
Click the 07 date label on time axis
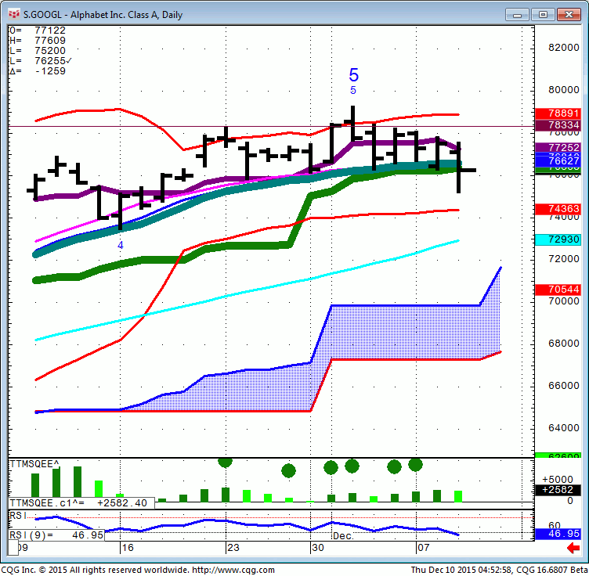click(423, 548)
